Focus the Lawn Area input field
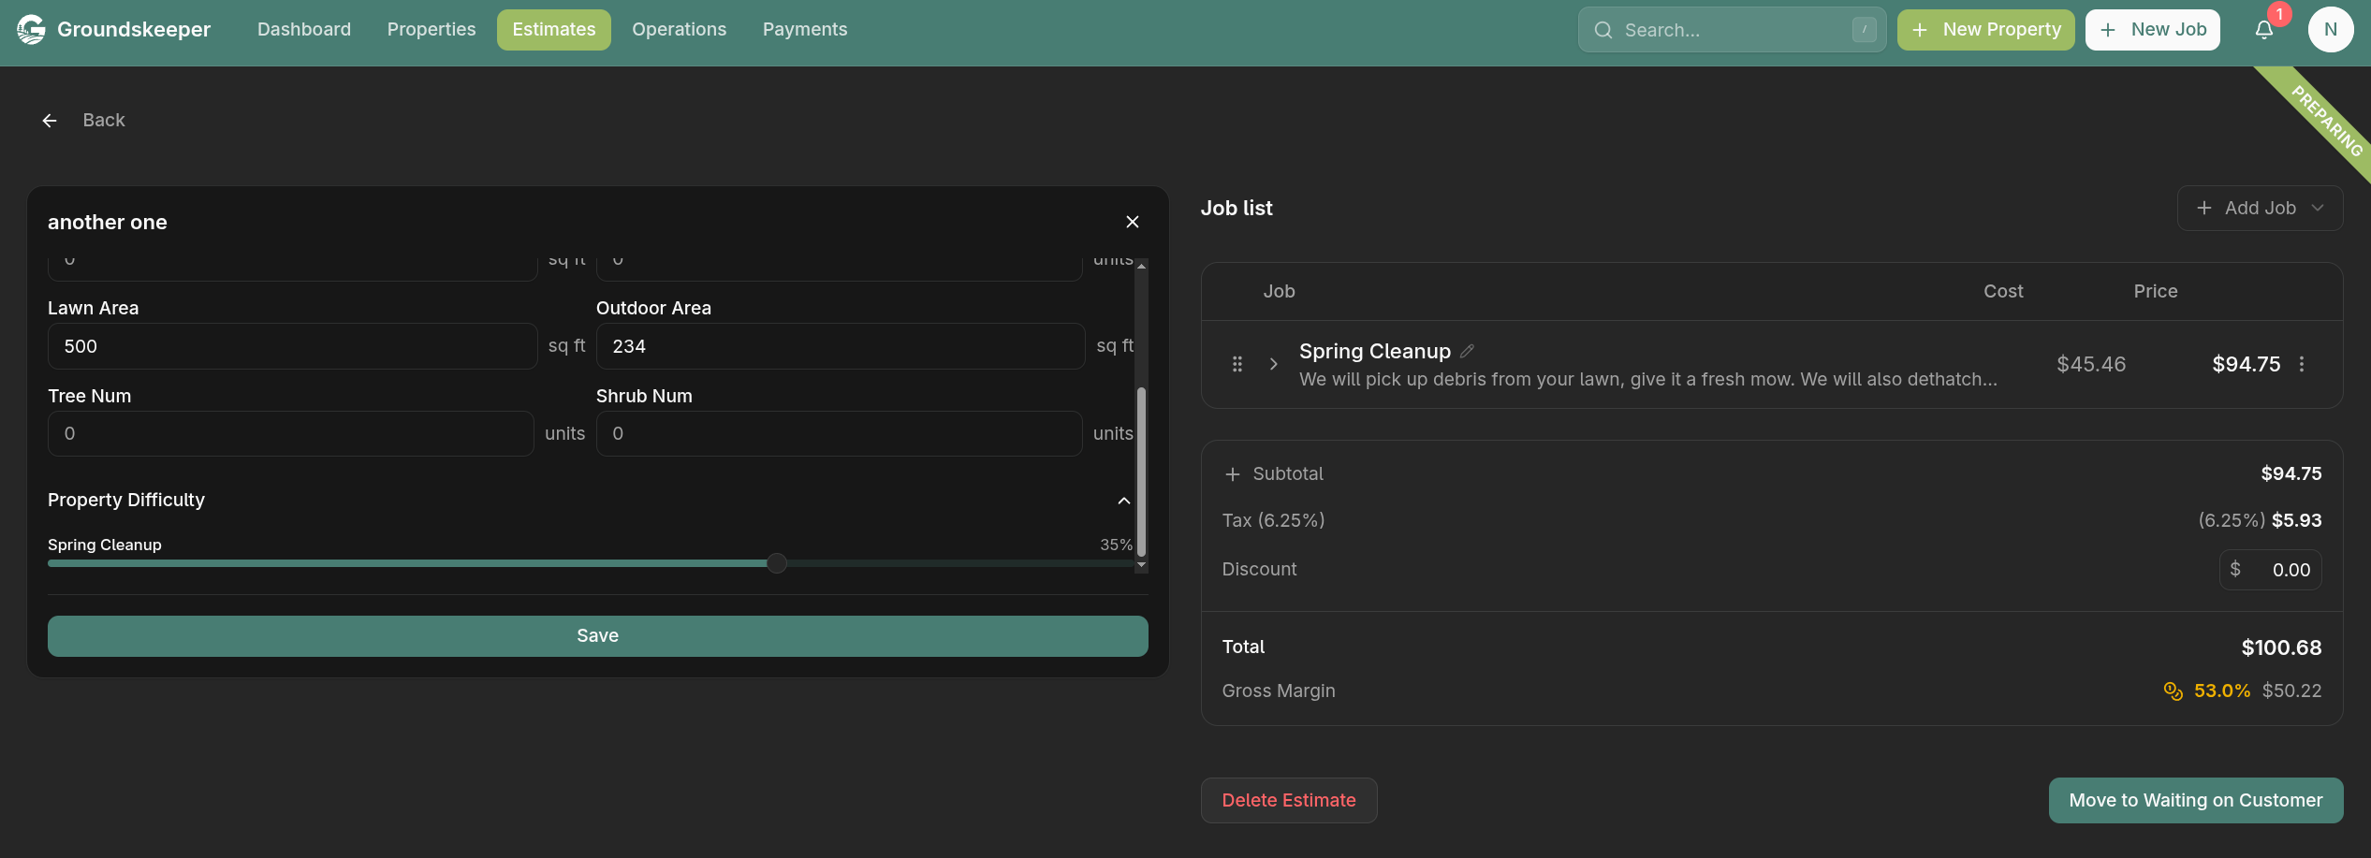The image size is (2371, 858). [x=292, y=346]
